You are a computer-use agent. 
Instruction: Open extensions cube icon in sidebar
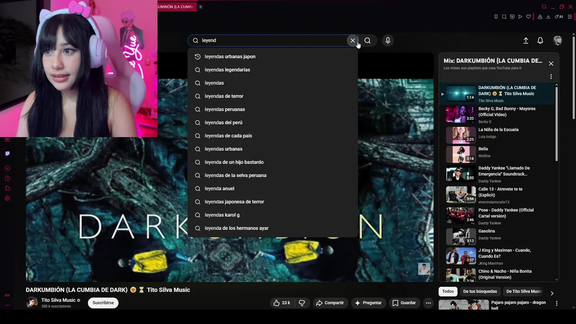click(7, 188)
